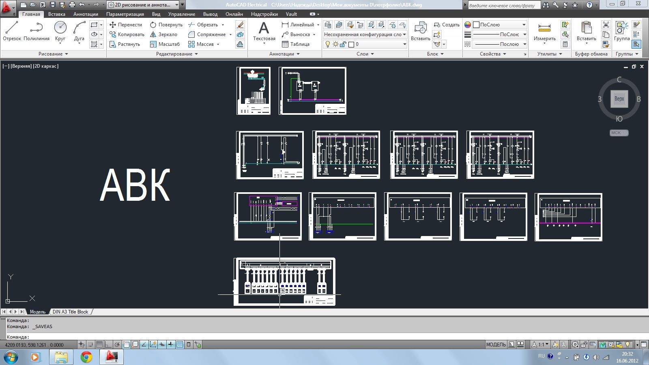
Task: Open the Управление ribbon tab
Action: tap(182, 14)
